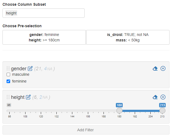
Task: Remove the height filter card
Action: 163,97
